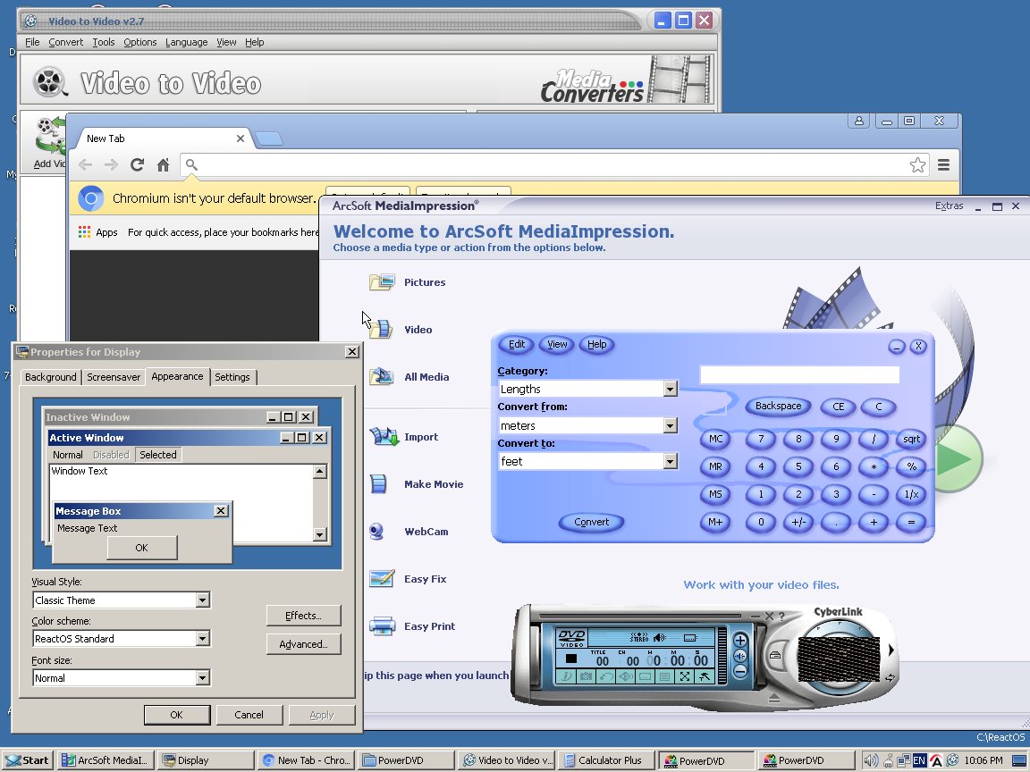Switch to Calculator Plus taskbar item
This screenshot has width=1030, height=772.
pyautogui.click(x=604, y=760)
